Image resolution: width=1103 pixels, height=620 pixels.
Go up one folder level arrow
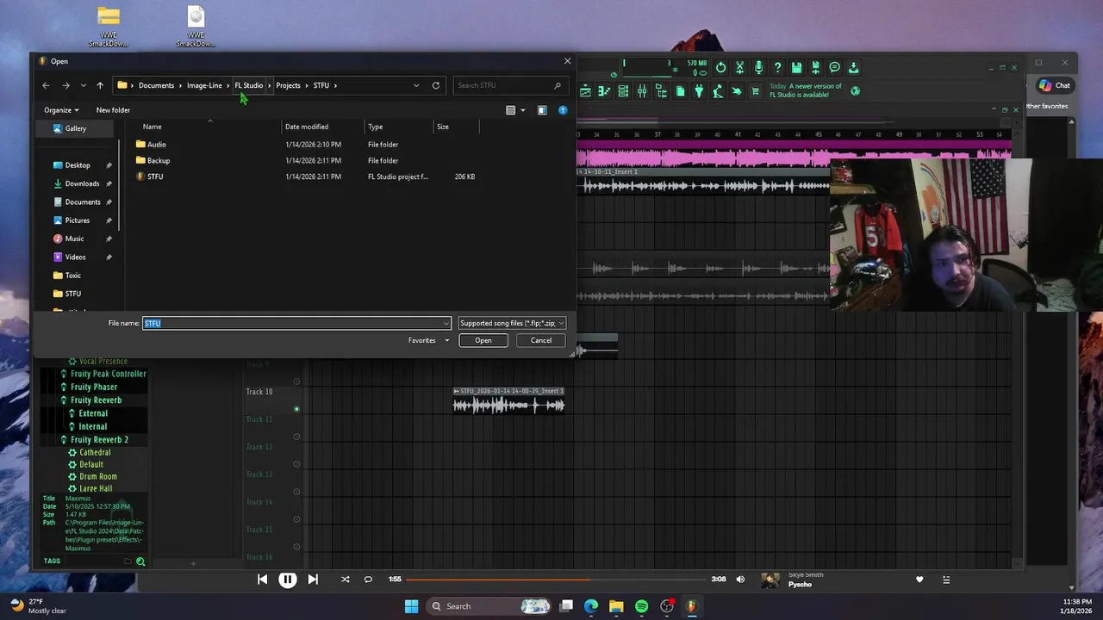(100, 85)
